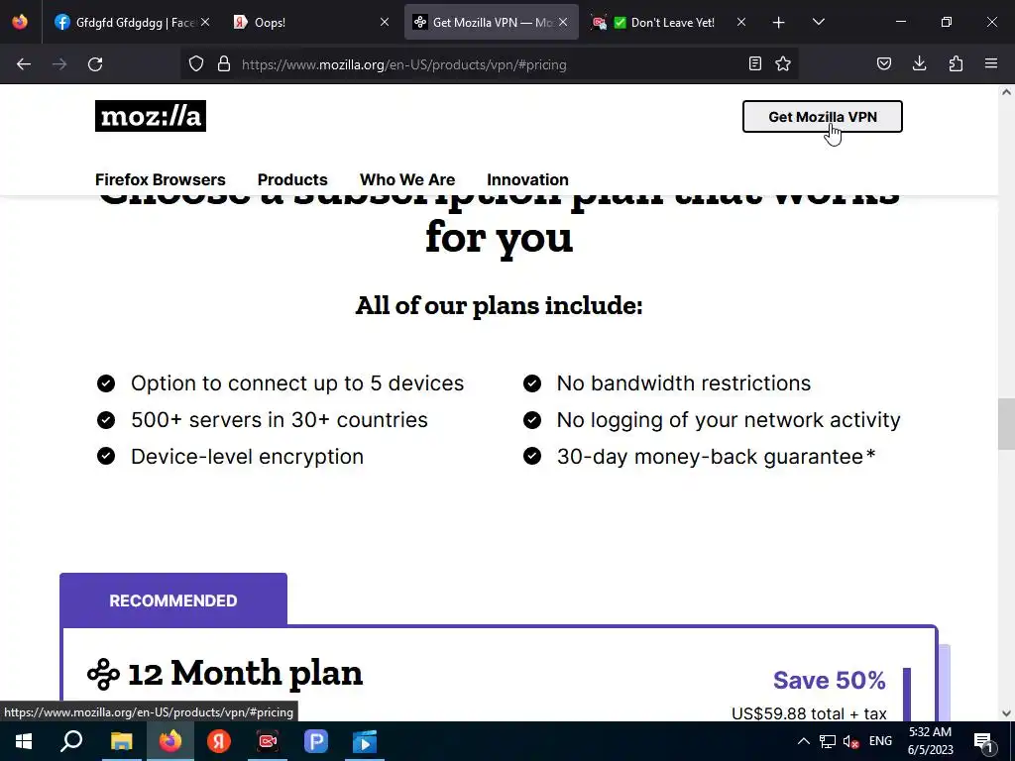Open the Firefox application hamburger menu

991,63
